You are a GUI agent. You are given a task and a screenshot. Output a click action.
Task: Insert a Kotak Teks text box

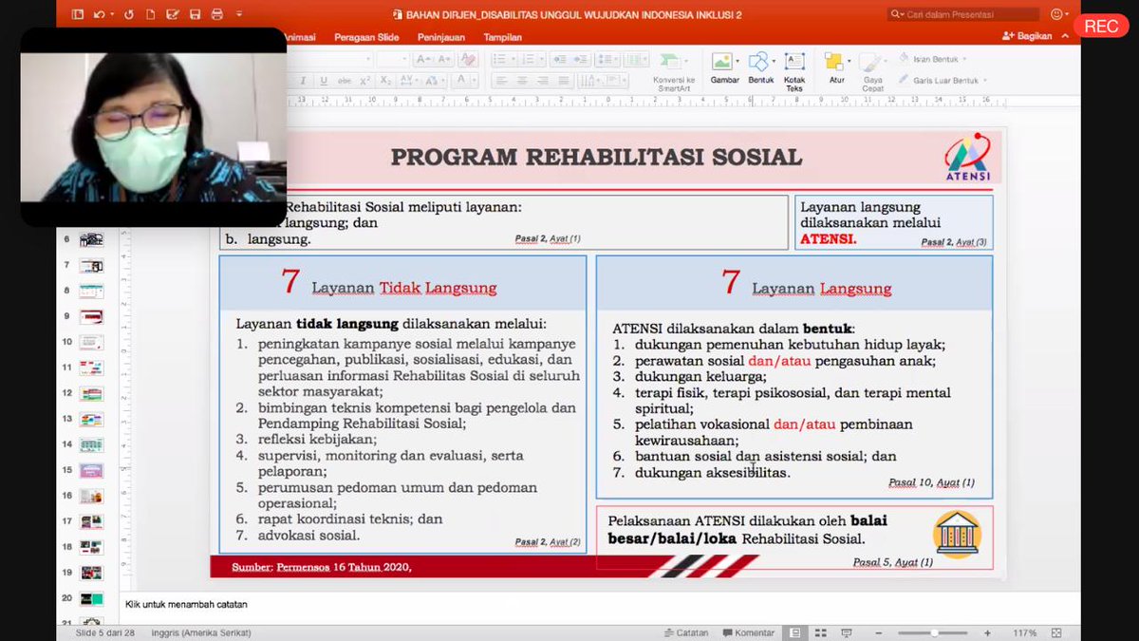tap(795, 62)
